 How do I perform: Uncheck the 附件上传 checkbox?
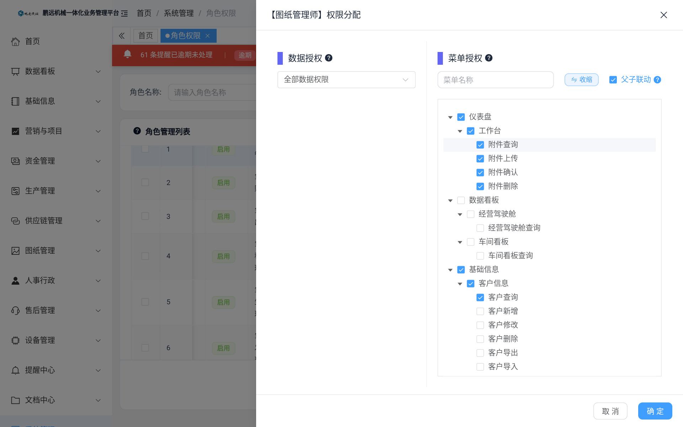point(480,159)
